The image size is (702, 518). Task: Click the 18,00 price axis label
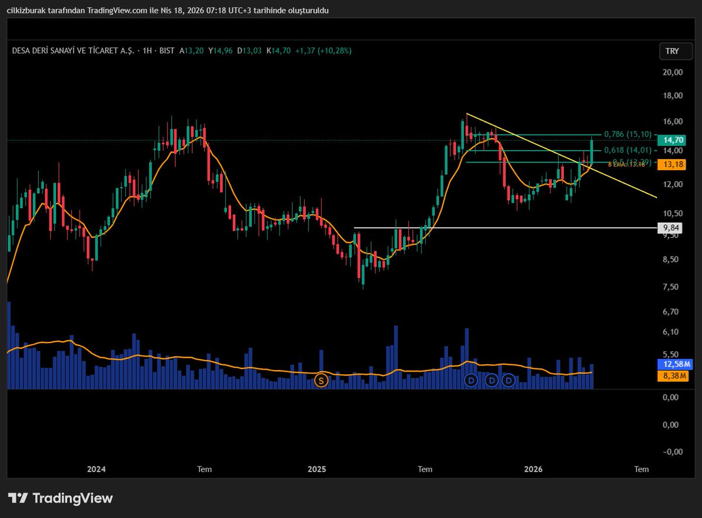(673, 96)
